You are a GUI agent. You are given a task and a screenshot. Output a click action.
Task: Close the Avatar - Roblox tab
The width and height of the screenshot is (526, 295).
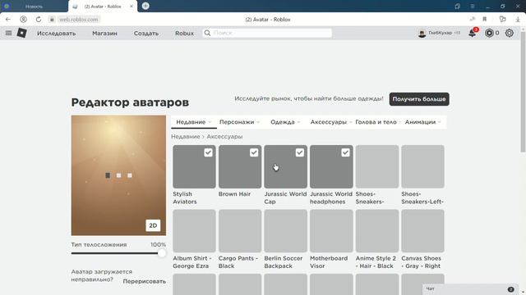[131, 7]
